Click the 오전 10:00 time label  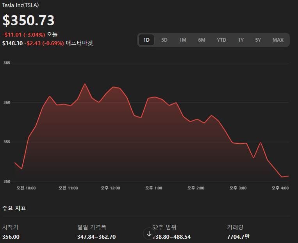tap(26, 188)
